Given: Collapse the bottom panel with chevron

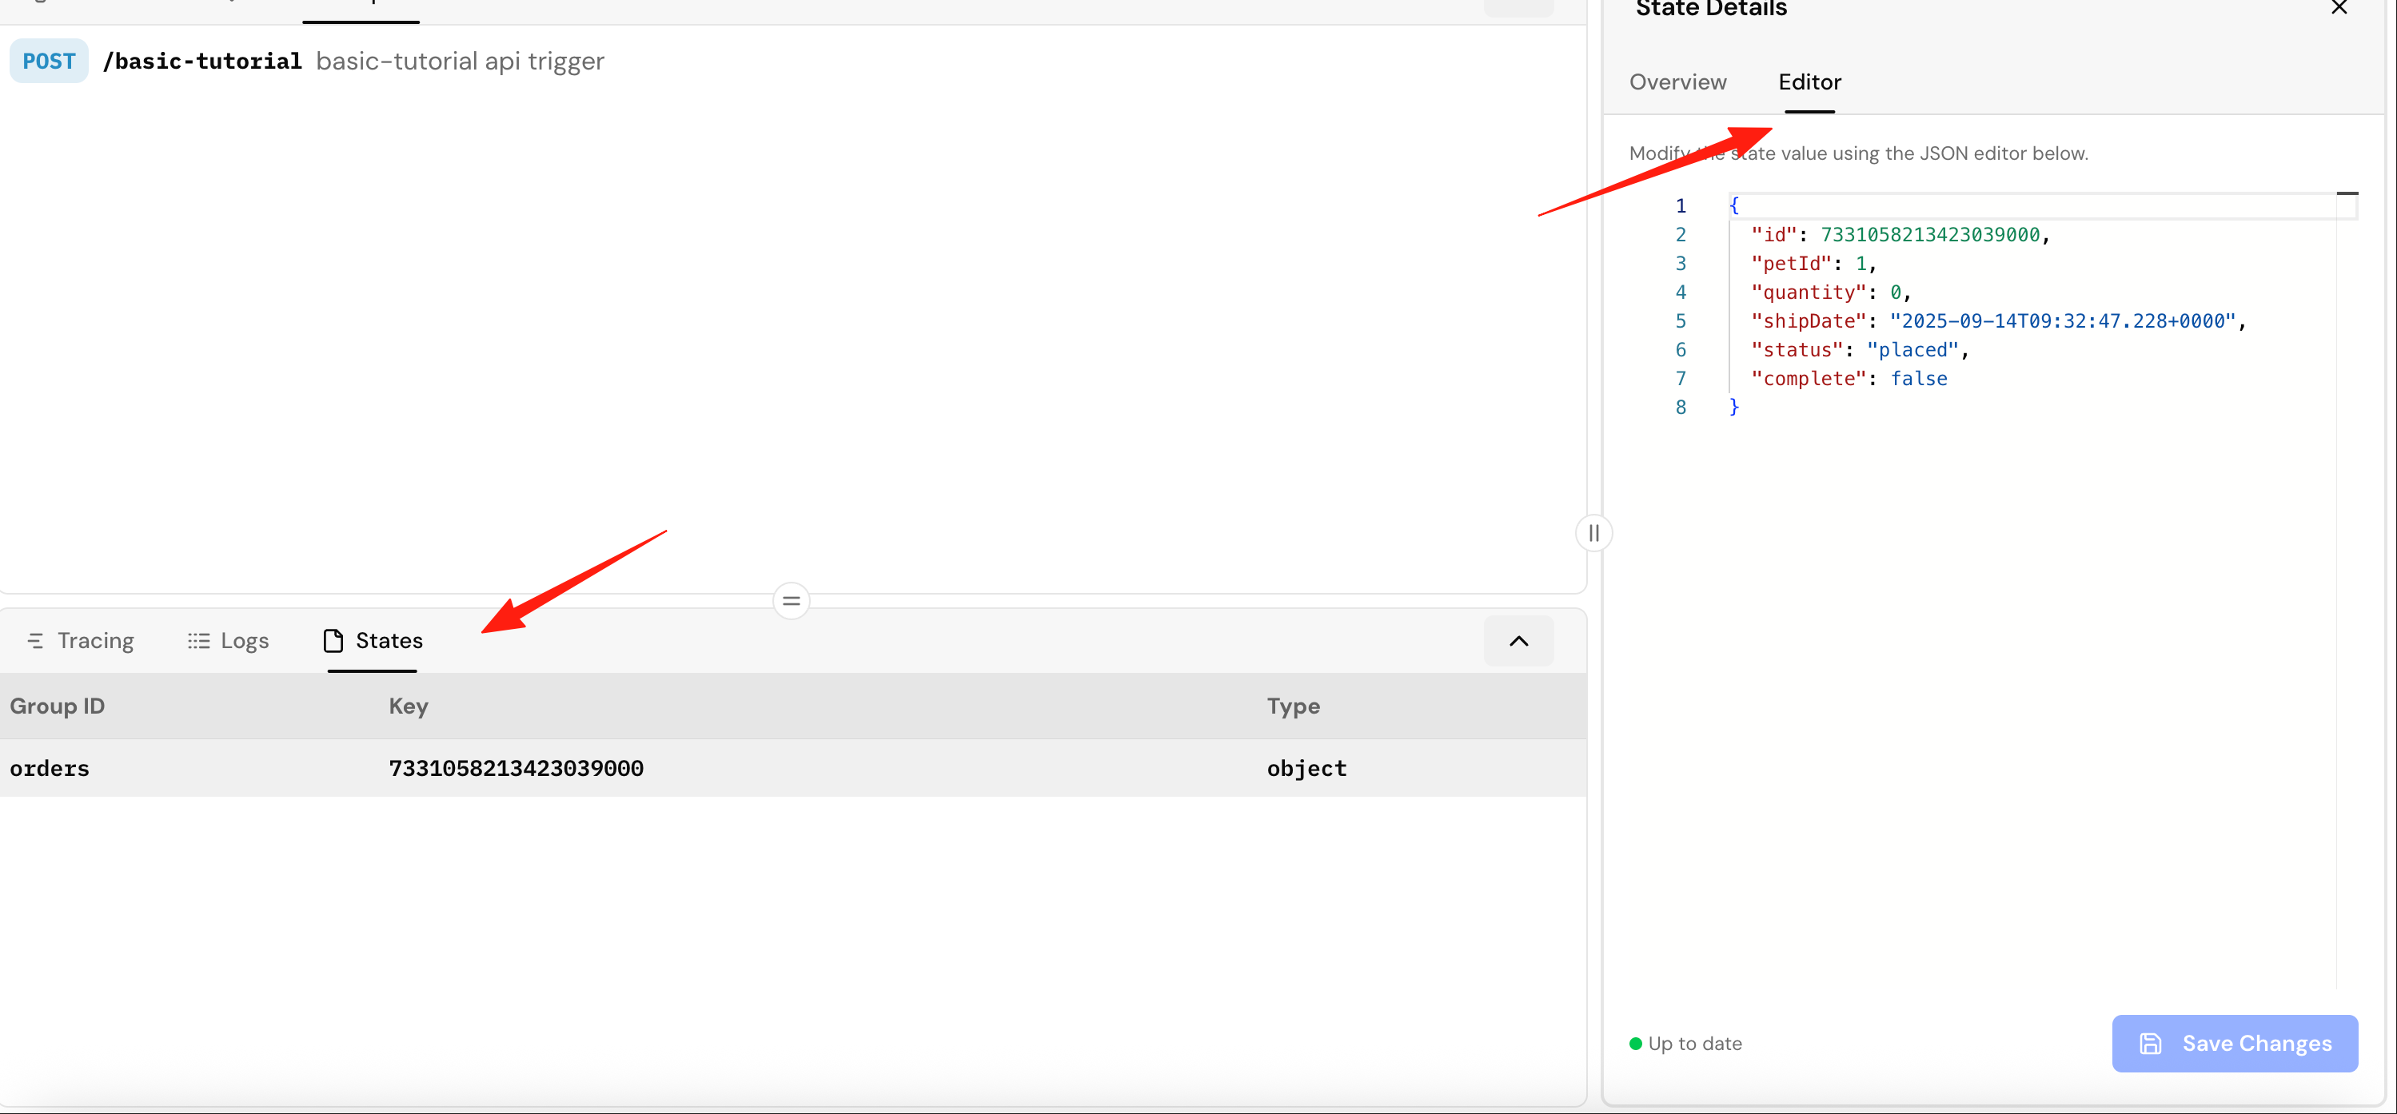Looking at the screenshot, I should click(x=1518, y=641).
